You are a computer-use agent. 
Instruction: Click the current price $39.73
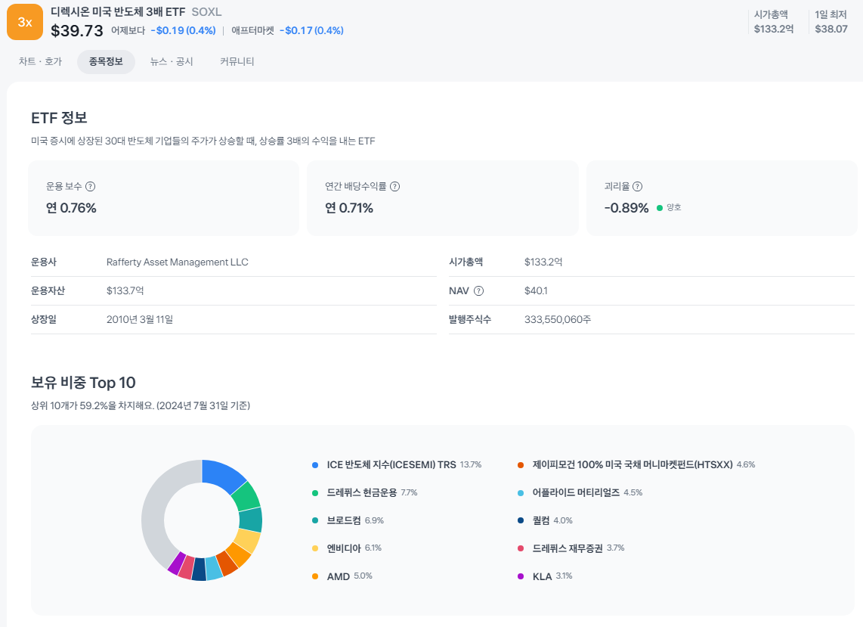(x=76, y=31)
